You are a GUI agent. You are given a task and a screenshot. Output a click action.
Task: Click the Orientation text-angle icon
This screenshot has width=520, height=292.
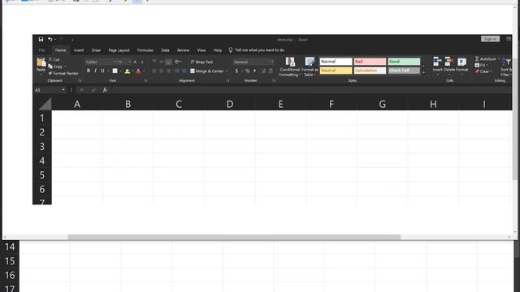click(x=177, y=62)
